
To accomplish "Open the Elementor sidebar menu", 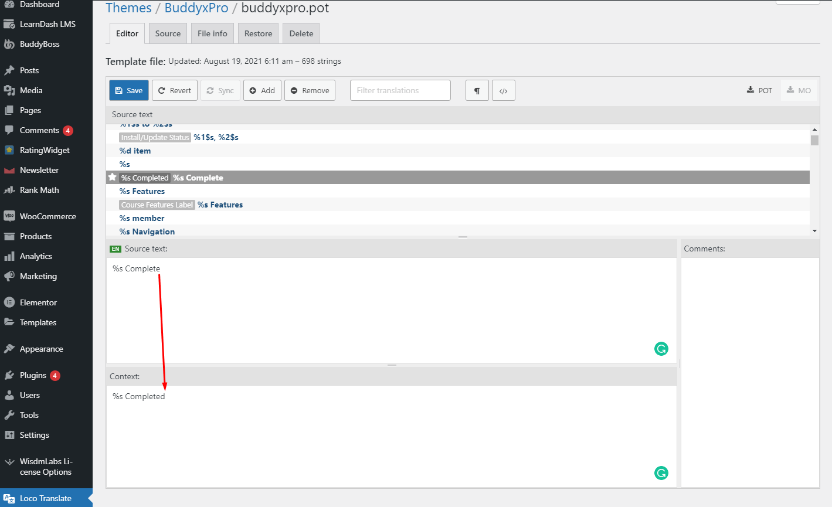I will [x=38, y=302].
